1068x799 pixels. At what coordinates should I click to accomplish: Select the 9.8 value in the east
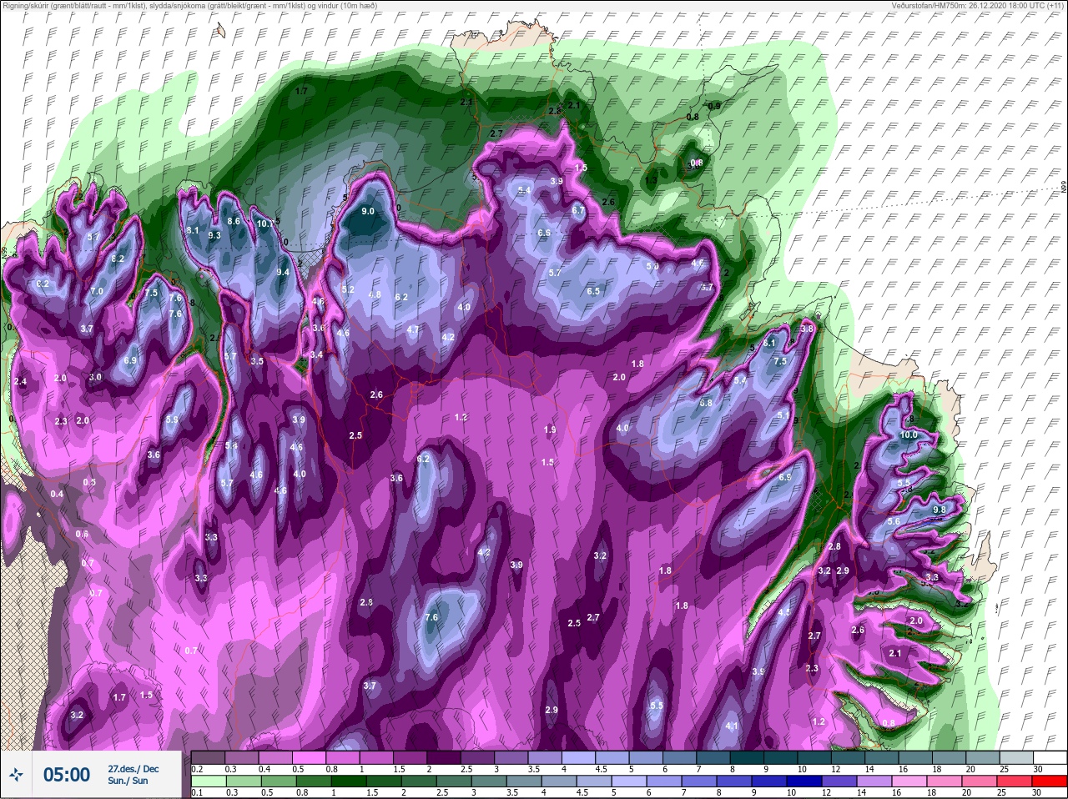[940, 510]
